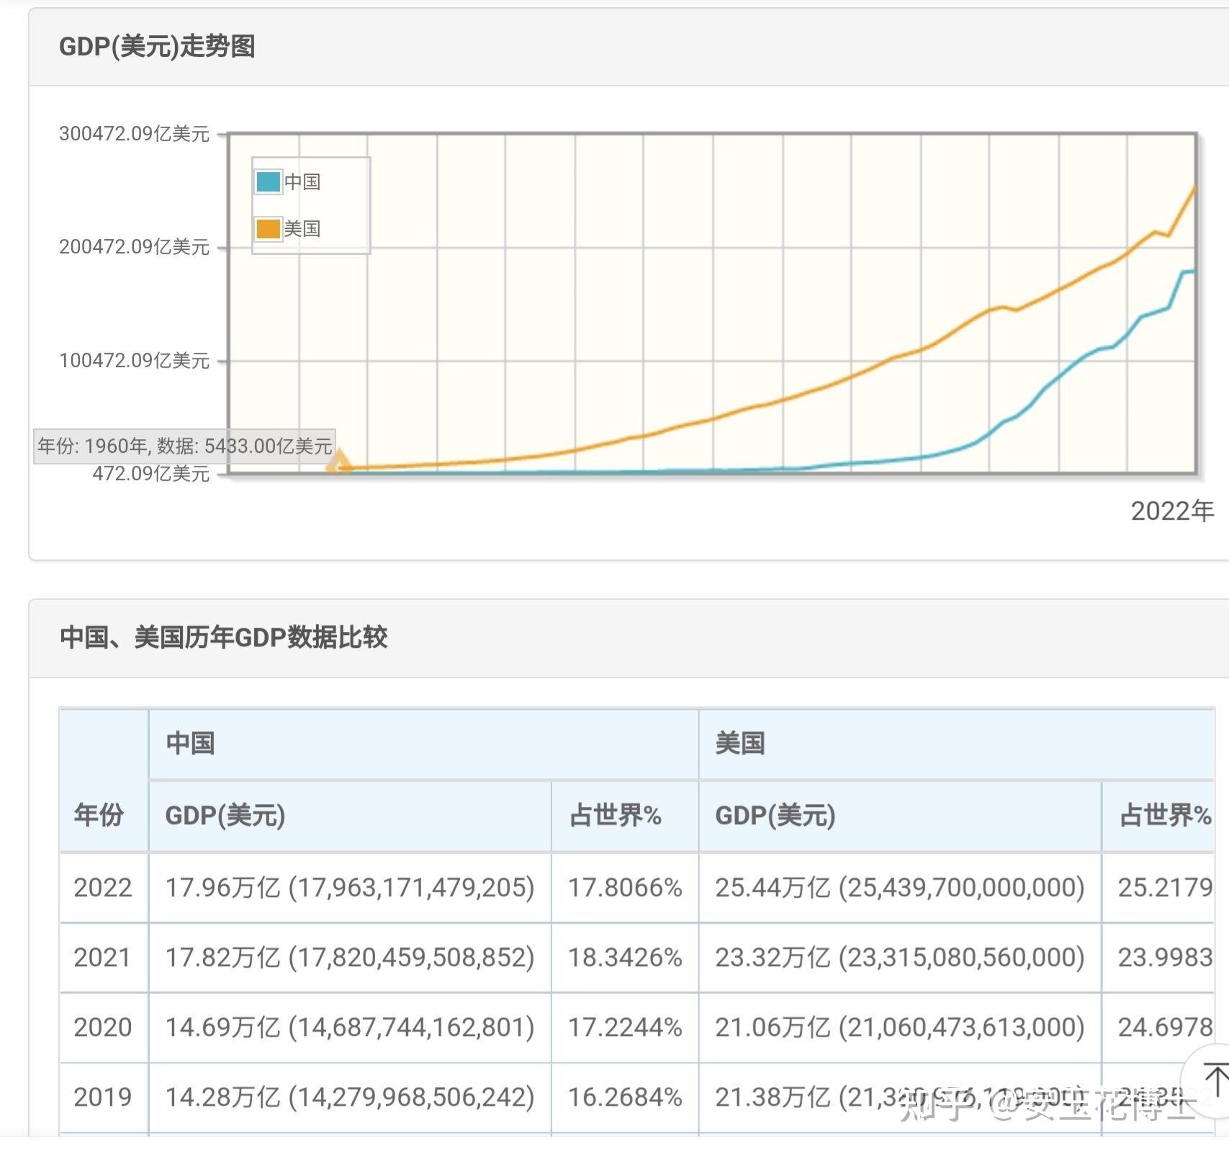This screenshot has height=1154, width=1229.
Task: Select the 年份 column header
Action: point(99,815)
